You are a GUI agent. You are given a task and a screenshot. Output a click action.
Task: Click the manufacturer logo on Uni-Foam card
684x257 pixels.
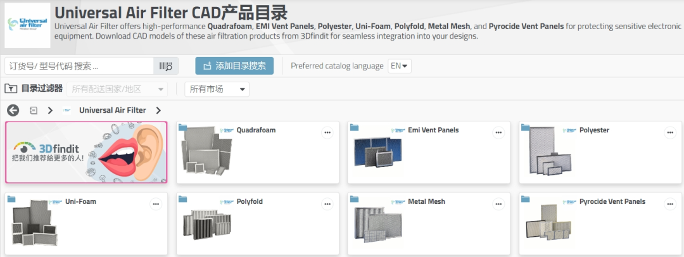click(x=55, y=201)
